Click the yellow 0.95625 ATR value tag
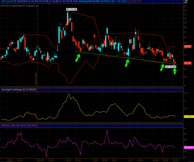Screen dimensions: 194x162 (188, 116)
